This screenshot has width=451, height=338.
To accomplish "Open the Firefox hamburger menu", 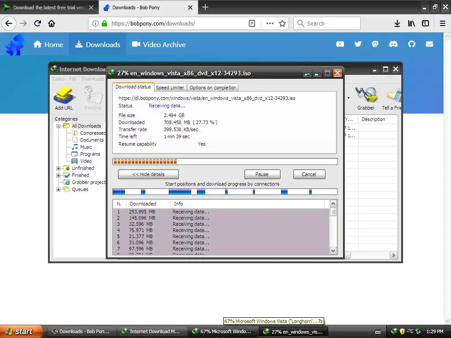I will [443, 23].
